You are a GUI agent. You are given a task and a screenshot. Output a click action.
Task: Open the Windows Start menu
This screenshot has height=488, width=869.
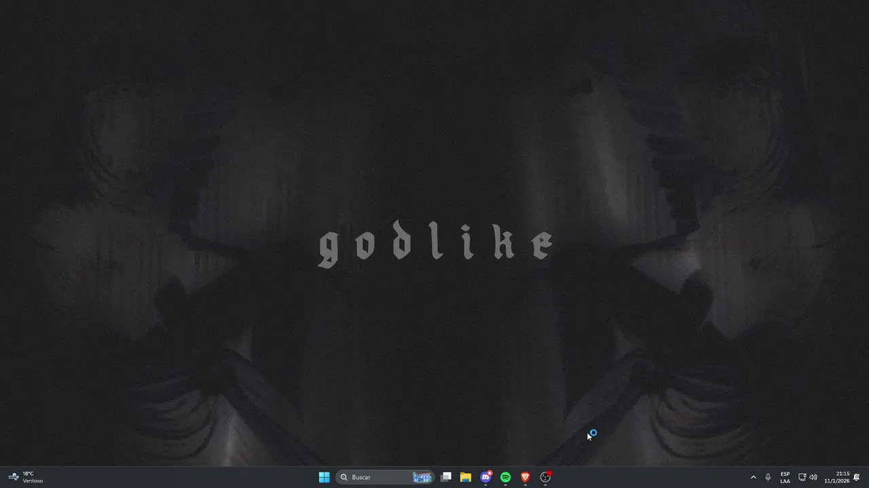pyautogui.click(x=324, y=477)
